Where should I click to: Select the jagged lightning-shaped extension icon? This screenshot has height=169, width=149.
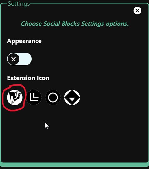pos(15,97)
